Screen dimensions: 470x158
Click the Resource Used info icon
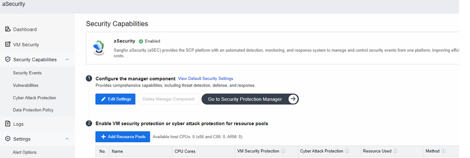click(x=395, y=151)
